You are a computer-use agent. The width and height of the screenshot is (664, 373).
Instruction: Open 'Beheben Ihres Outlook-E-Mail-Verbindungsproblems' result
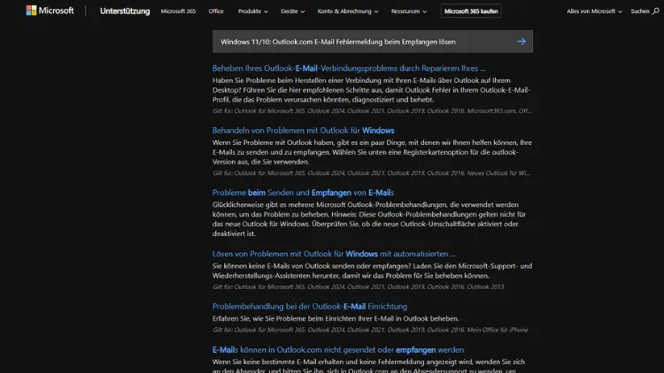(349, 68)
